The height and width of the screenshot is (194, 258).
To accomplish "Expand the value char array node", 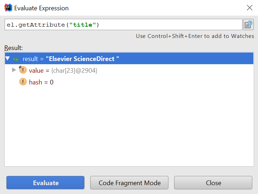I will click(14, 70).
